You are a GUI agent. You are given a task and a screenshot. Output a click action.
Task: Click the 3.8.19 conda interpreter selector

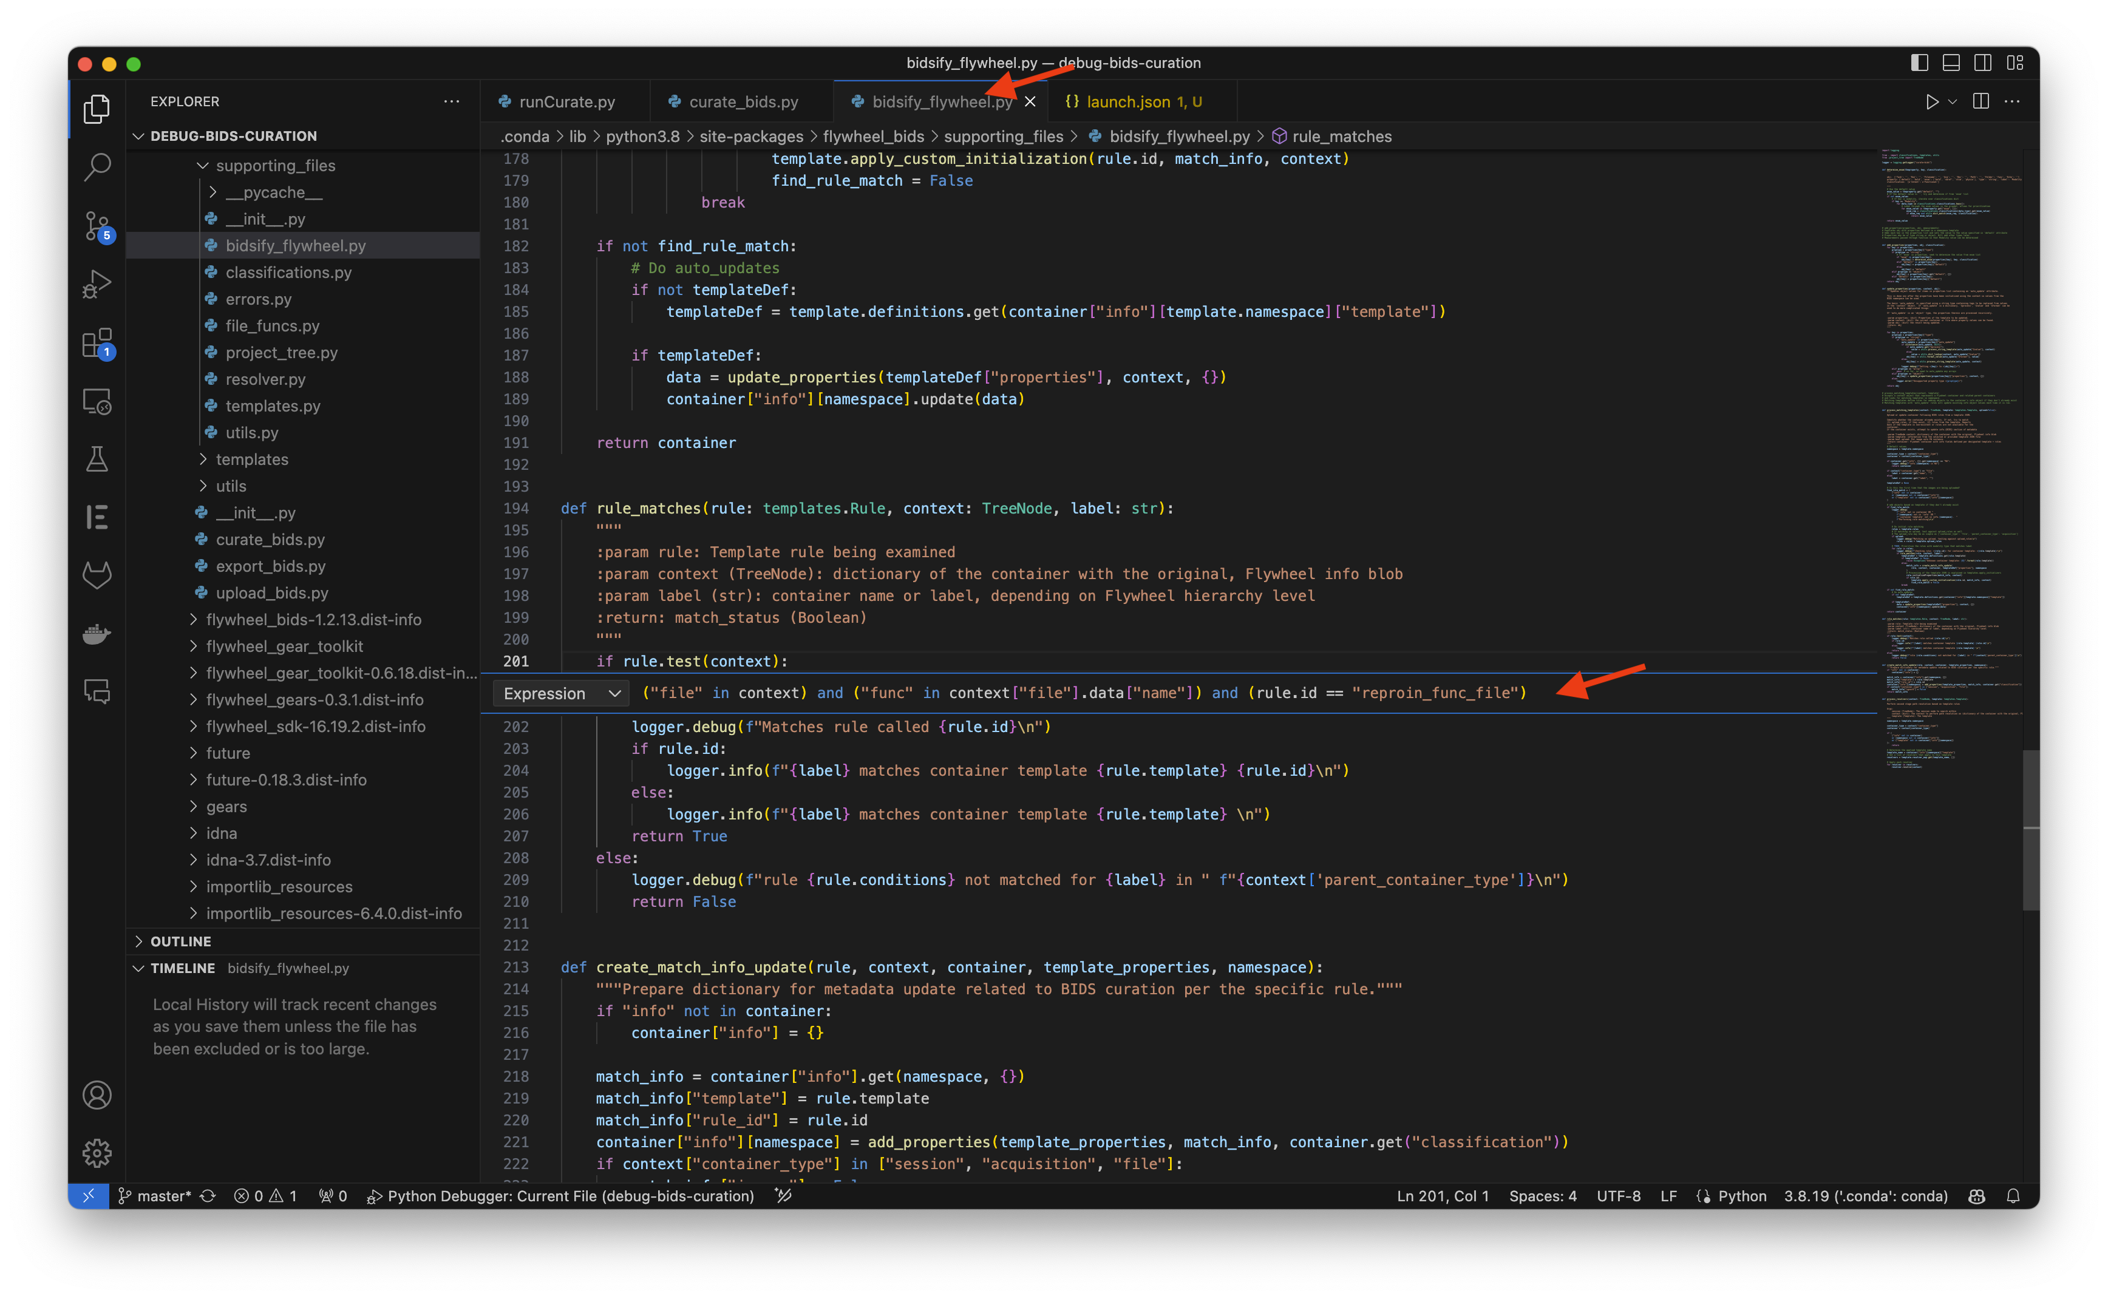coord(1865,1196)
